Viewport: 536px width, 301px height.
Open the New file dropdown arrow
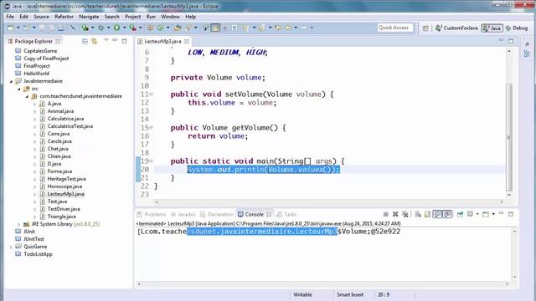[18, 28]
